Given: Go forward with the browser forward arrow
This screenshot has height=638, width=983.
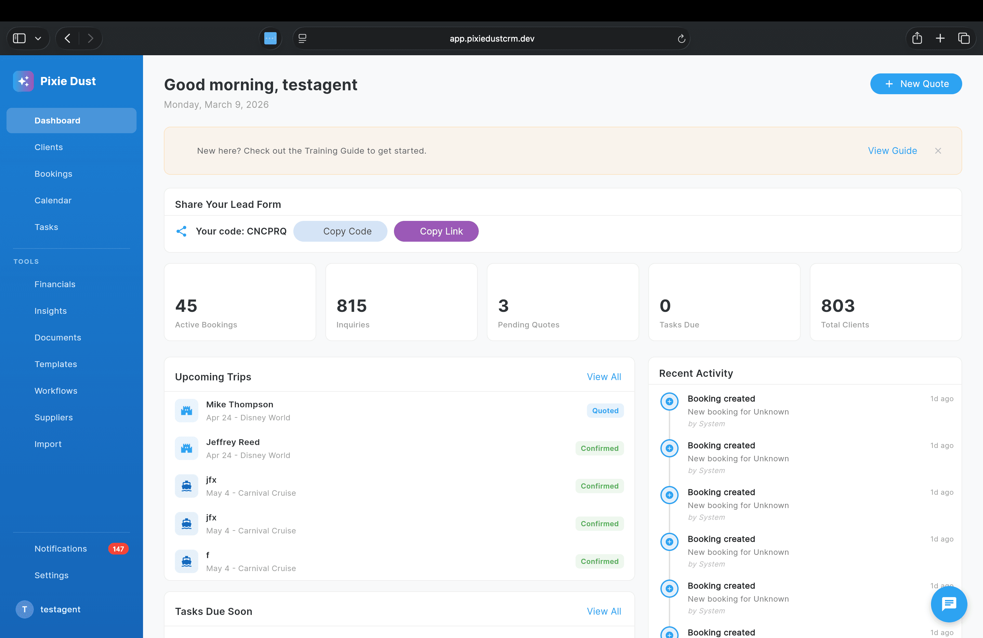Looking at the screenshot, I should click(x=90, y=38).
